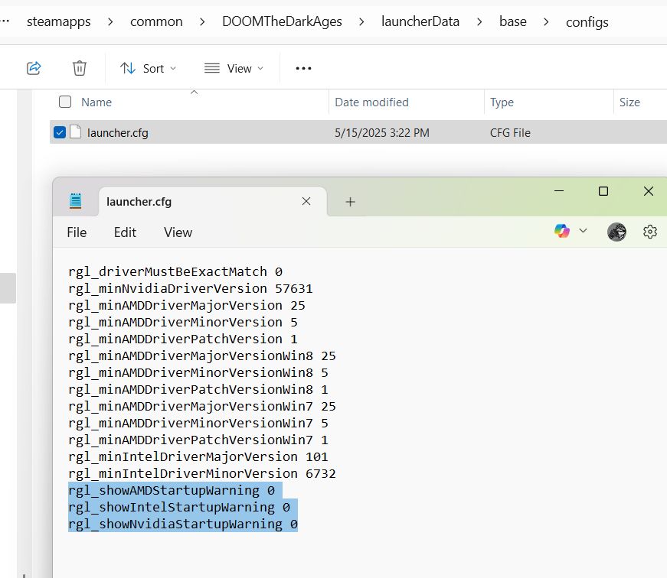Screen dimensions: 667x578
Task: Select the launcher.cfg file name
Action: (118, 133)
